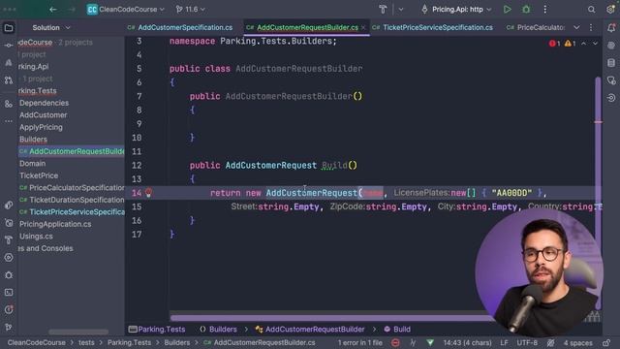Open the IDE settings gear icon at the top right
Screen dimensions: 620x349
(x=611, y=9)
